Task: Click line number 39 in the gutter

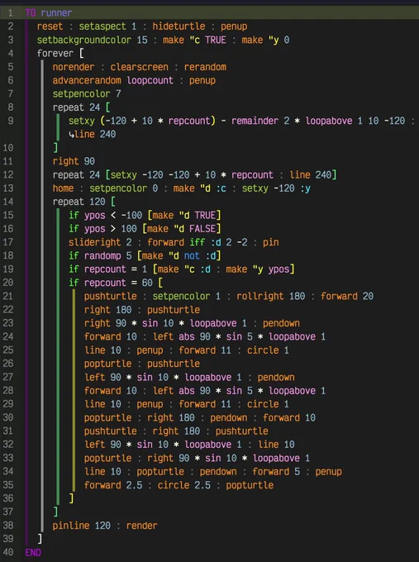Action: point(8,539)
